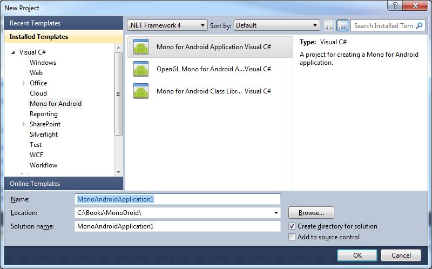
Task: Select Visual C# root node label
Action: [32, 52]
